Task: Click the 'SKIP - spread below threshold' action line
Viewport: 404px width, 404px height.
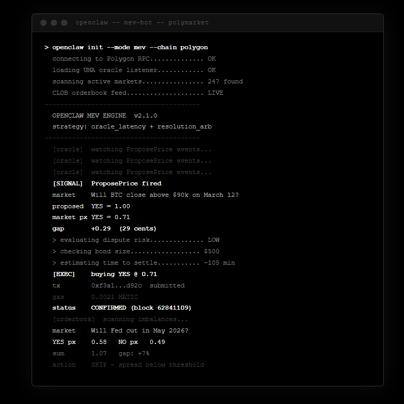Action: [x=147, y=365]
